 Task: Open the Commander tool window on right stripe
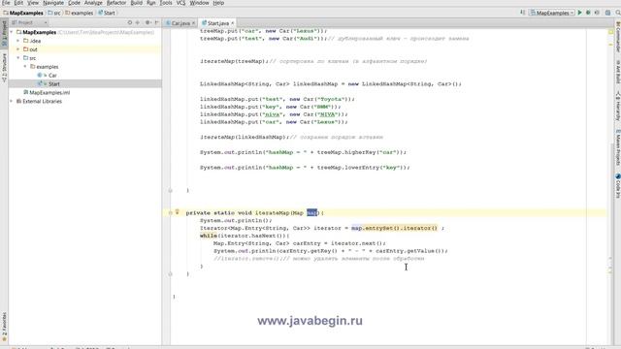coord(617,37)
